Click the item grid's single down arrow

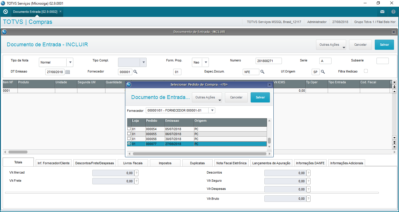tap(394, 138)
